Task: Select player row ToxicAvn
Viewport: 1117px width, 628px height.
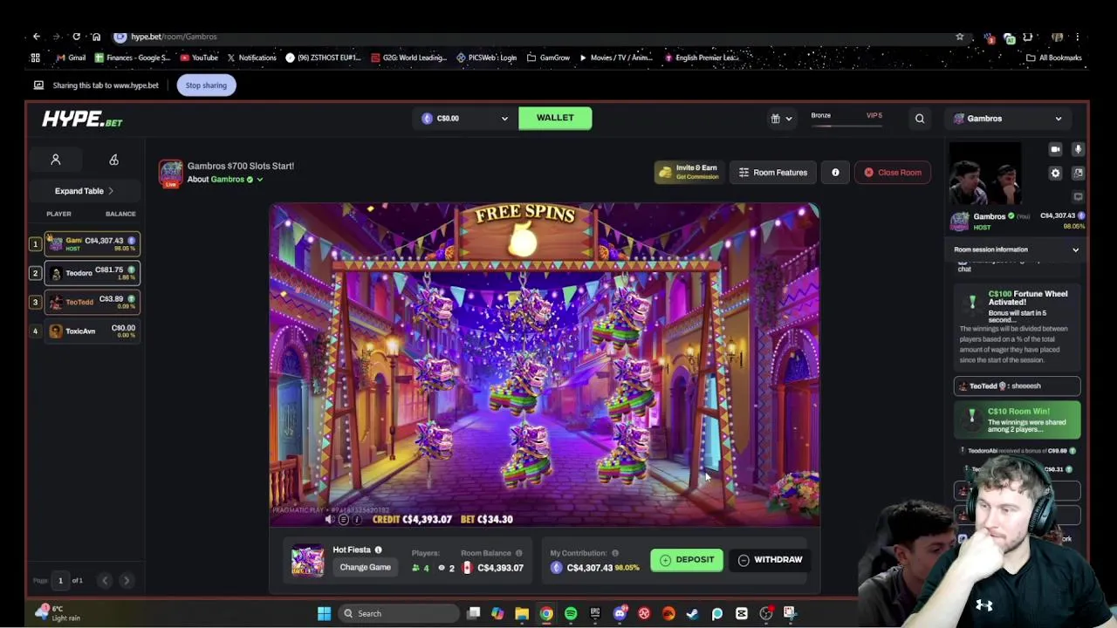Action: (x=92, y=331)
